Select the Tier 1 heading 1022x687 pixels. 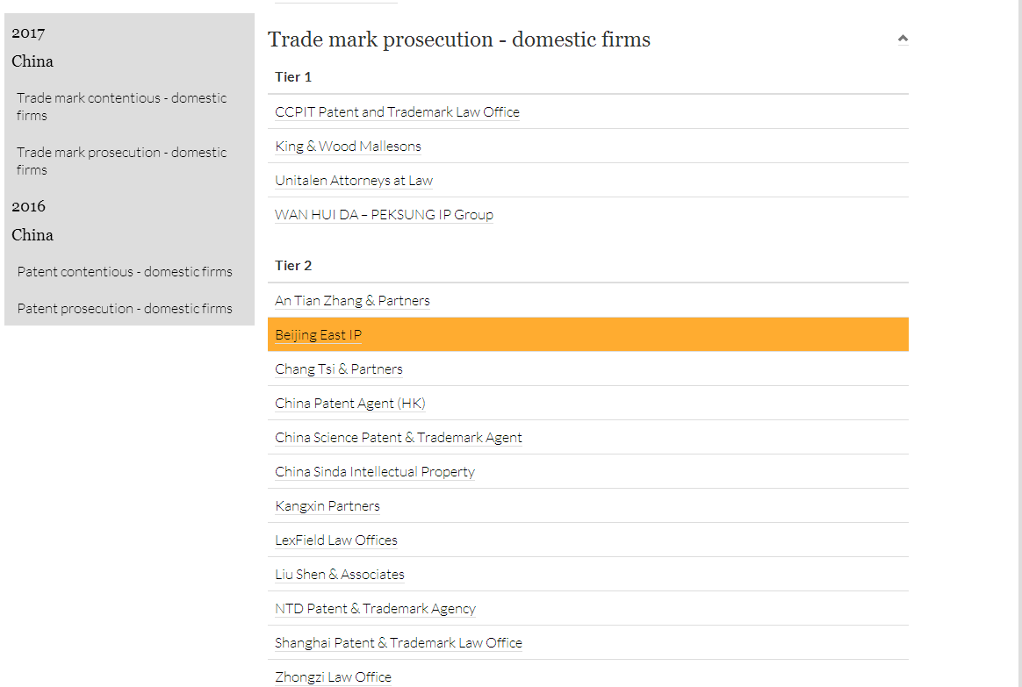pyautogui.click(x=293, y=77)
